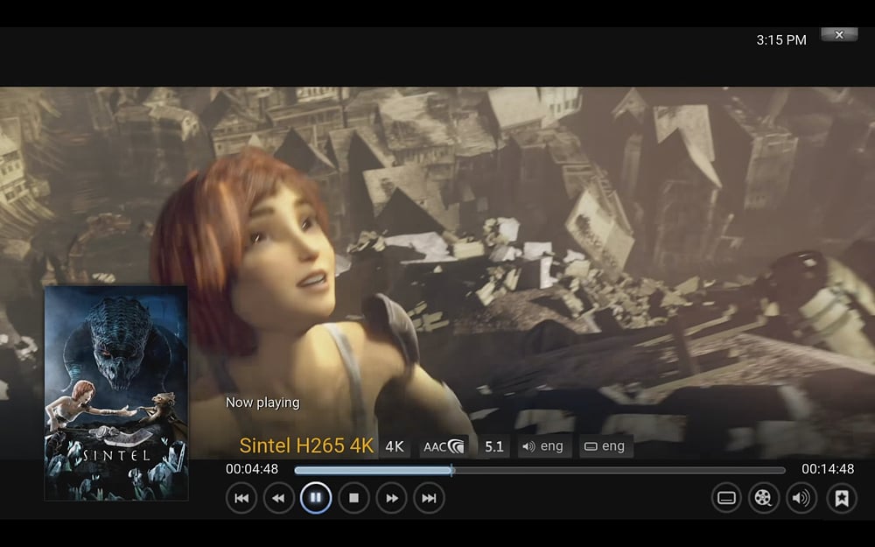Open the volume control icon
Viewport: 875px width, 547px height.
800,498
